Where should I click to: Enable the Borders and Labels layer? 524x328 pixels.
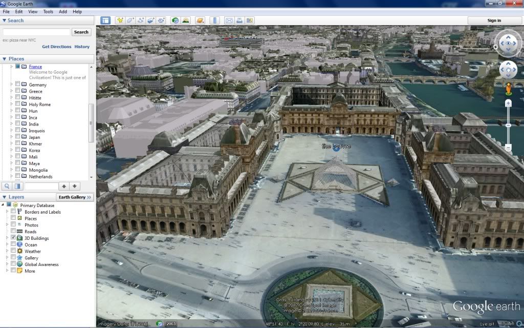click(x=13, y=212)
